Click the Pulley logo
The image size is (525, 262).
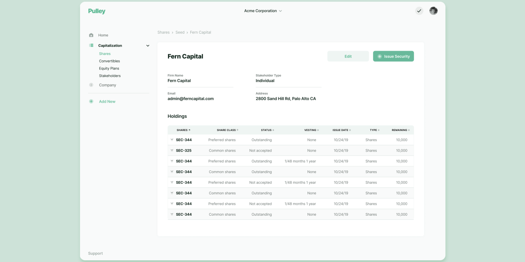tap(96, 11)
